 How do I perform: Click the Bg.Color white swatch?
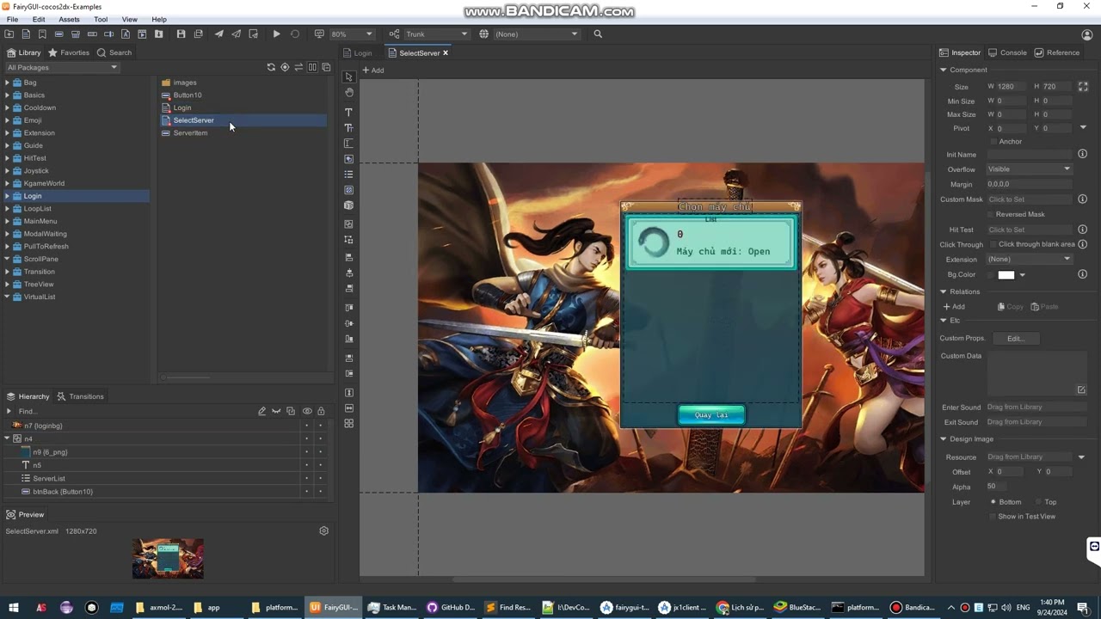(x=1006, y=275)
